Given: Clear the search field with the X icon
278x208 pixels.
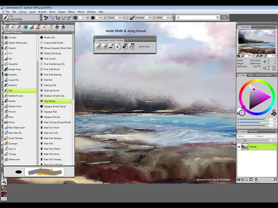Looking at the screenshot, I should click(218, 17).
